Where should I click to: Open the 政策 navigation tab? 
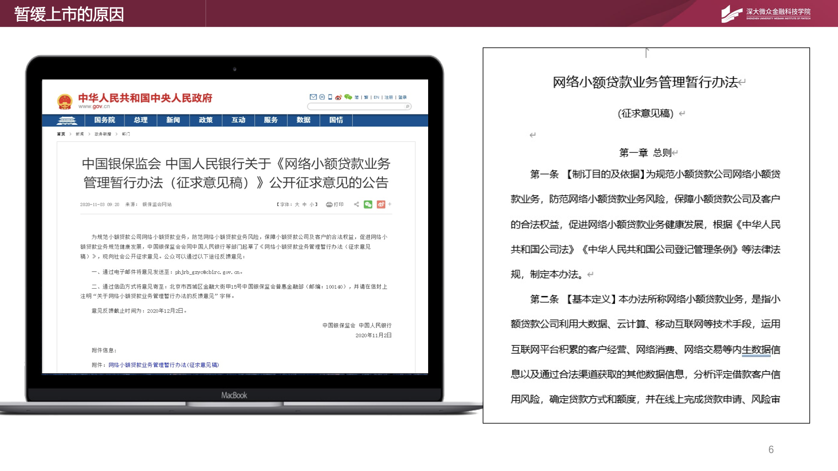[x=206, y=120]
